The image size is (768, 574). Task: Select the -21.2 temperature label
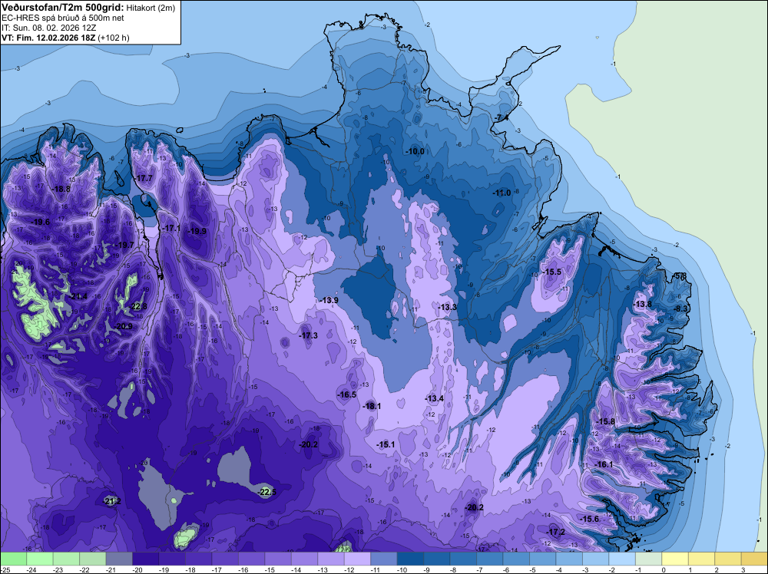[x=112, y=501]
